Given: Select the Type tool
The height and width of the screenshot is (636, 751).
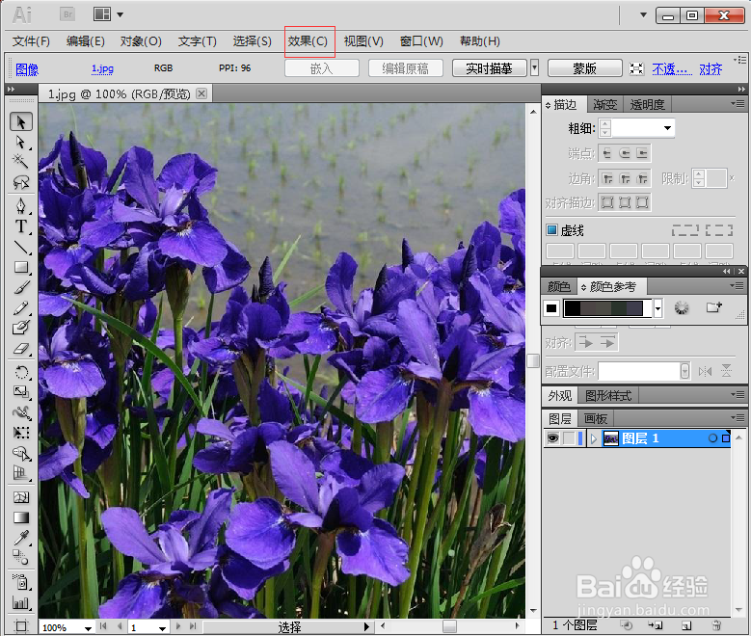Looking at the screenshot, I should 20,226.
